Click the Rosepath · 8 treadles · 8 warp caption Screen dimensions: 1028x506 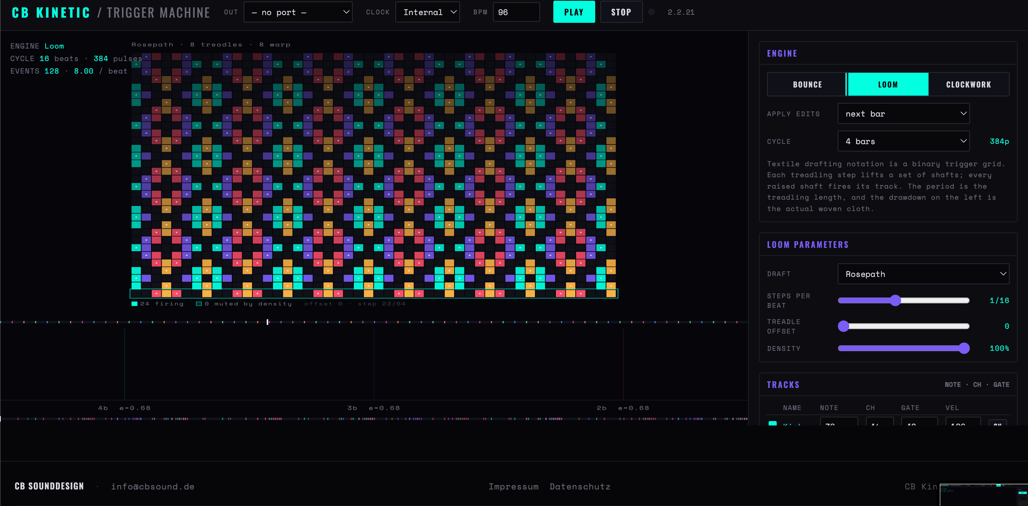pos(211,45)
